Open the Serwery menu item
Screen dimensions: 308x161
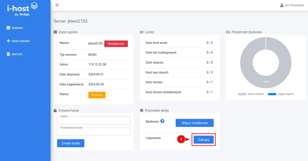coord(17,28)
